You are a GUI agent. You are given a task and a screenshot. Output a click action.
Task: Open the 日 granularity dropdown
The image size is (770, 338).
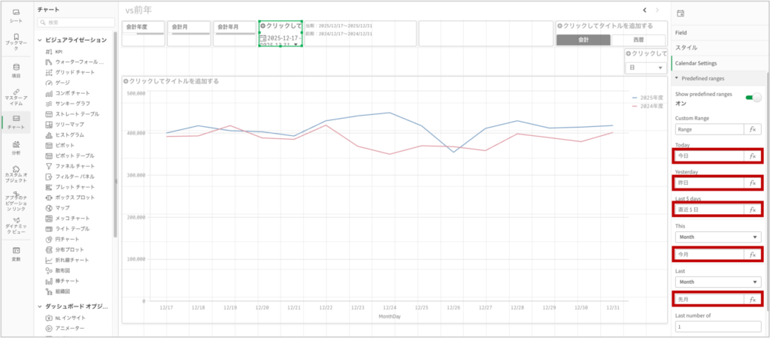pos(646,68)
